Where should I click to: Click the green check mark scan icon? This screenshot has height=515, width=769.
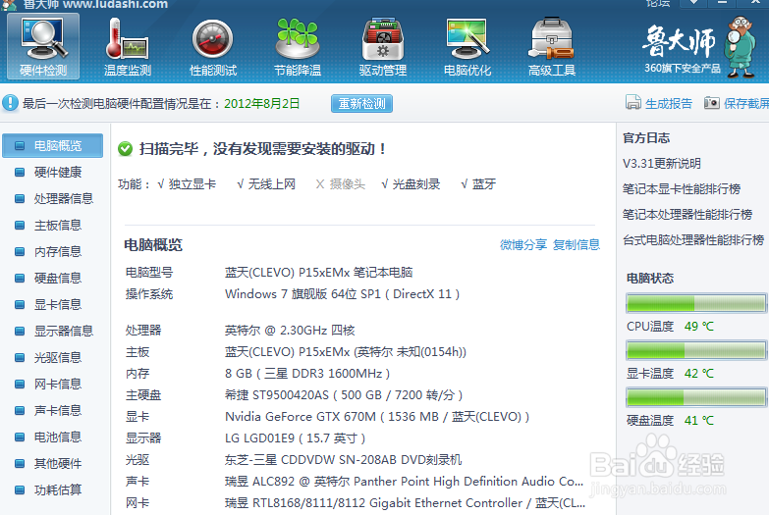(125, 149)
